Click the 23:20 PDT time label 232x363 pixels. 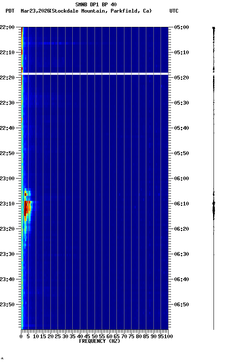[x=7, y=229]
